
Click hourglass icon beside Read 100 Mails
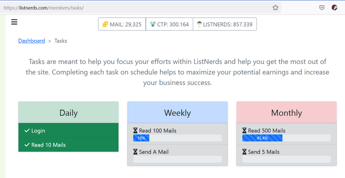135,131
